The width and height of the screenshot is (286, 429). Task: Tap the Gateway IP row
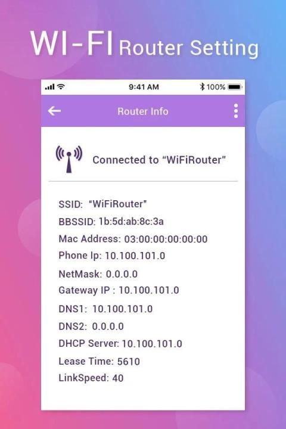[119, 290]
